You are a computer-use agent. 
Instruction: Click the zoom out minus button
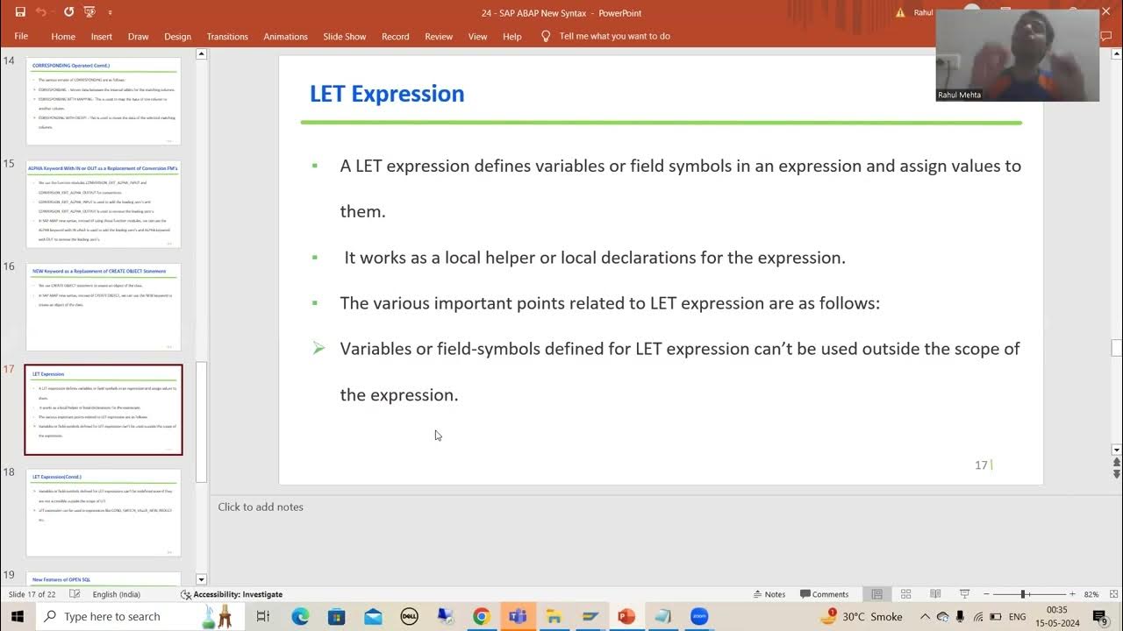[x=986, y=594]
